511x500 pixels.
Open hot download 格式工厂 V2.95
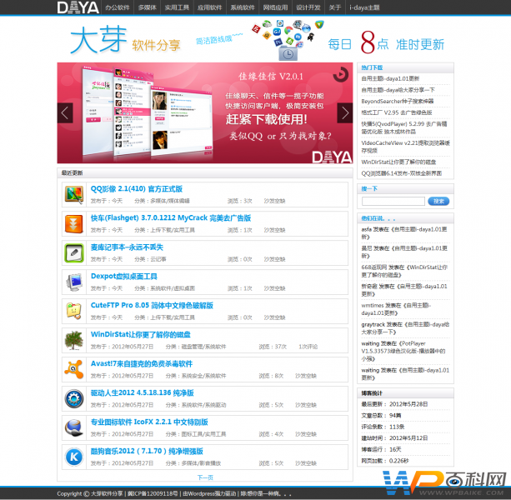tap(397, 112)
